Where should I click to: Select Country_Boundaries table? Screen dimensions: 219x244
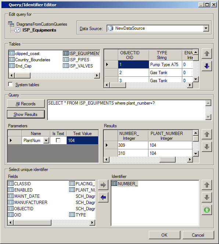click(x=30, y=60)
